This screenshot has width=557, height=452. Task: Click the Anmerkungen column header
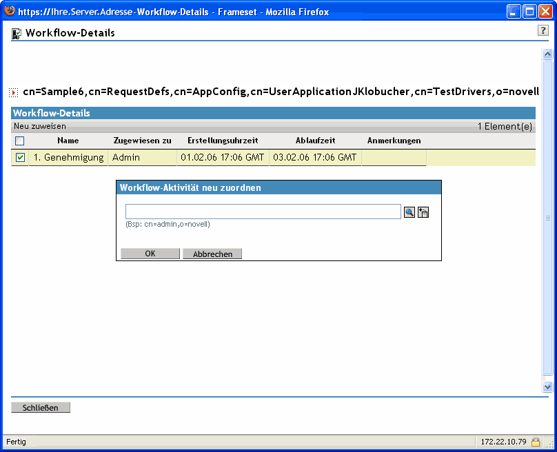click(394, 141)
